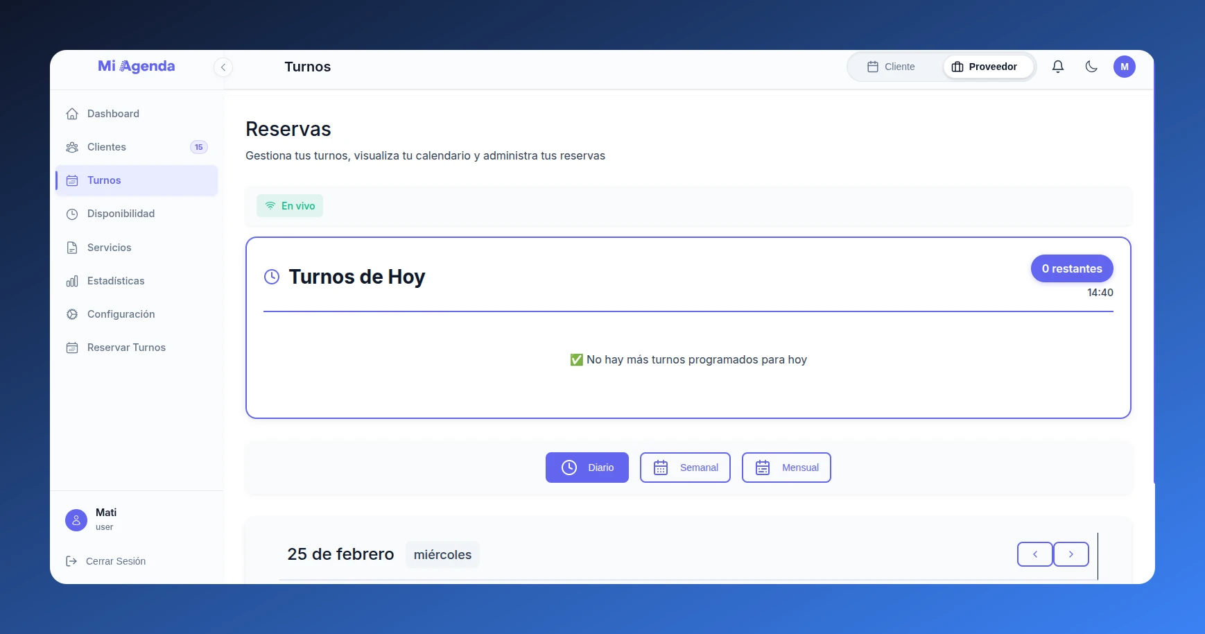
Task: Click the No hay más turnos message
Action: (688, 359)
